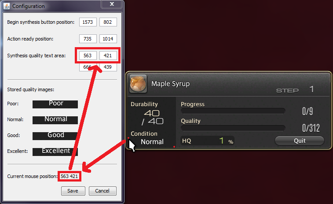Click the Quality bar in synthesis window
333x204 pixels.
pos(233,128)
